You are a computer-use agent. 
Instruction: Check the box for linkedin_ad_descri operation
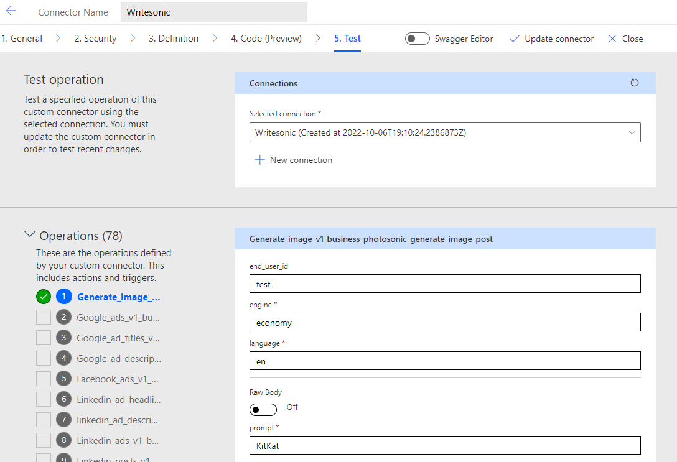44,420
